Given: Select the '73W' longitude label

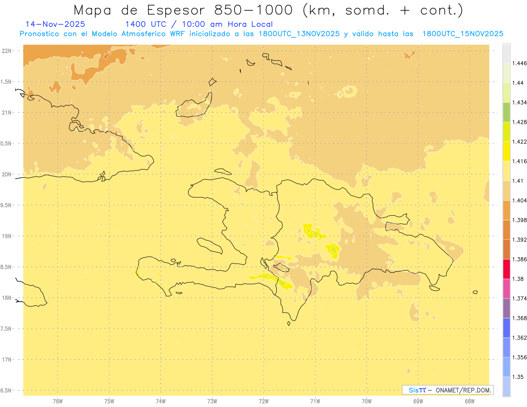Looking at the screenshot, I should pyautogui.click(x=212, y=401).
